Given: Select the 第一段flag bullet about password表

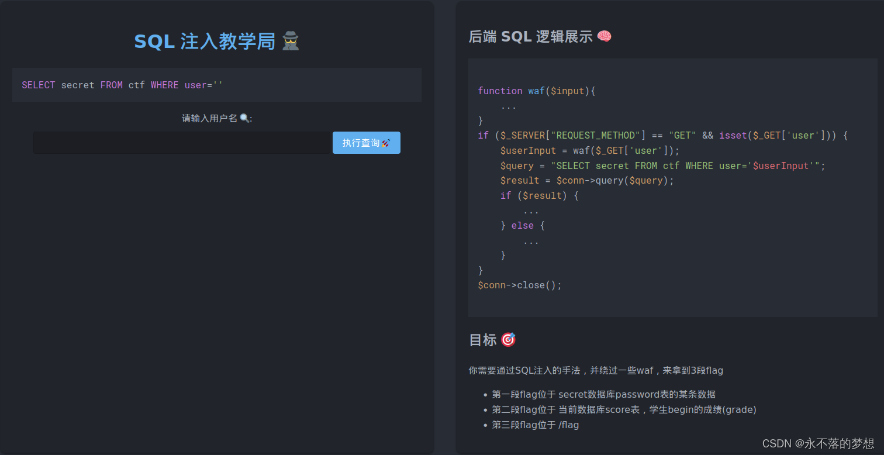Looking at the screenshot, I should pos(602,394).
